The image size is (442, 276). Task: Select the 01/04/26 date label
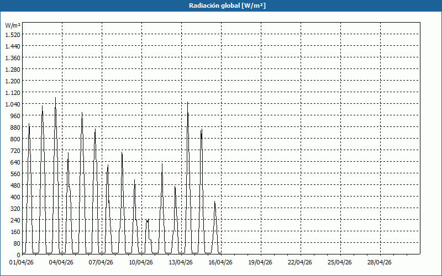pos(22,262)
